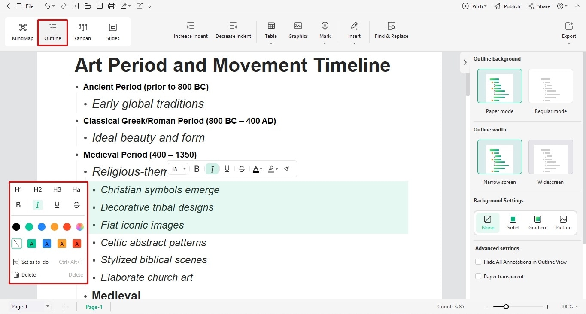
Task: Set background to Solid
Action: coord(513,223)
